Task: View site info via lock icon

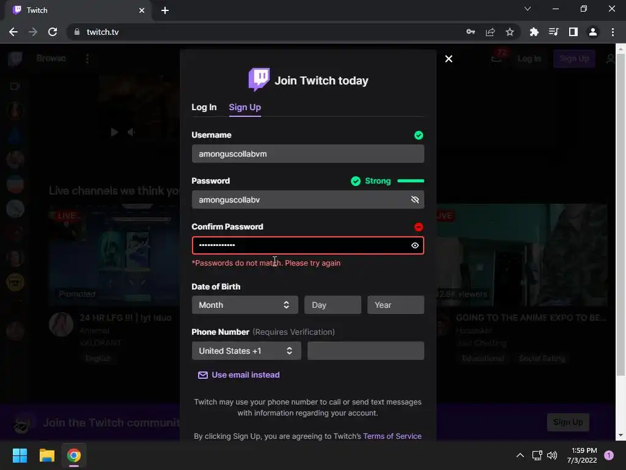Action: [x=77, y=32]
